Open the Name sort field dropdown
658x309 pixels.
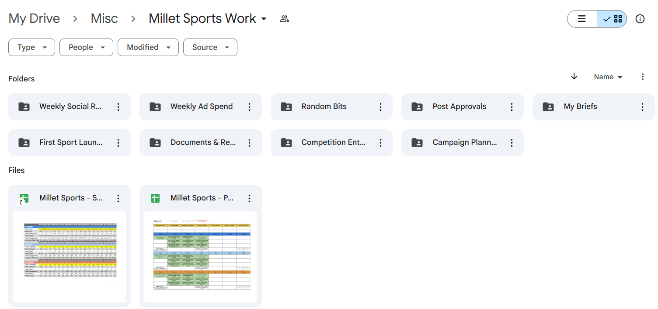608,77
